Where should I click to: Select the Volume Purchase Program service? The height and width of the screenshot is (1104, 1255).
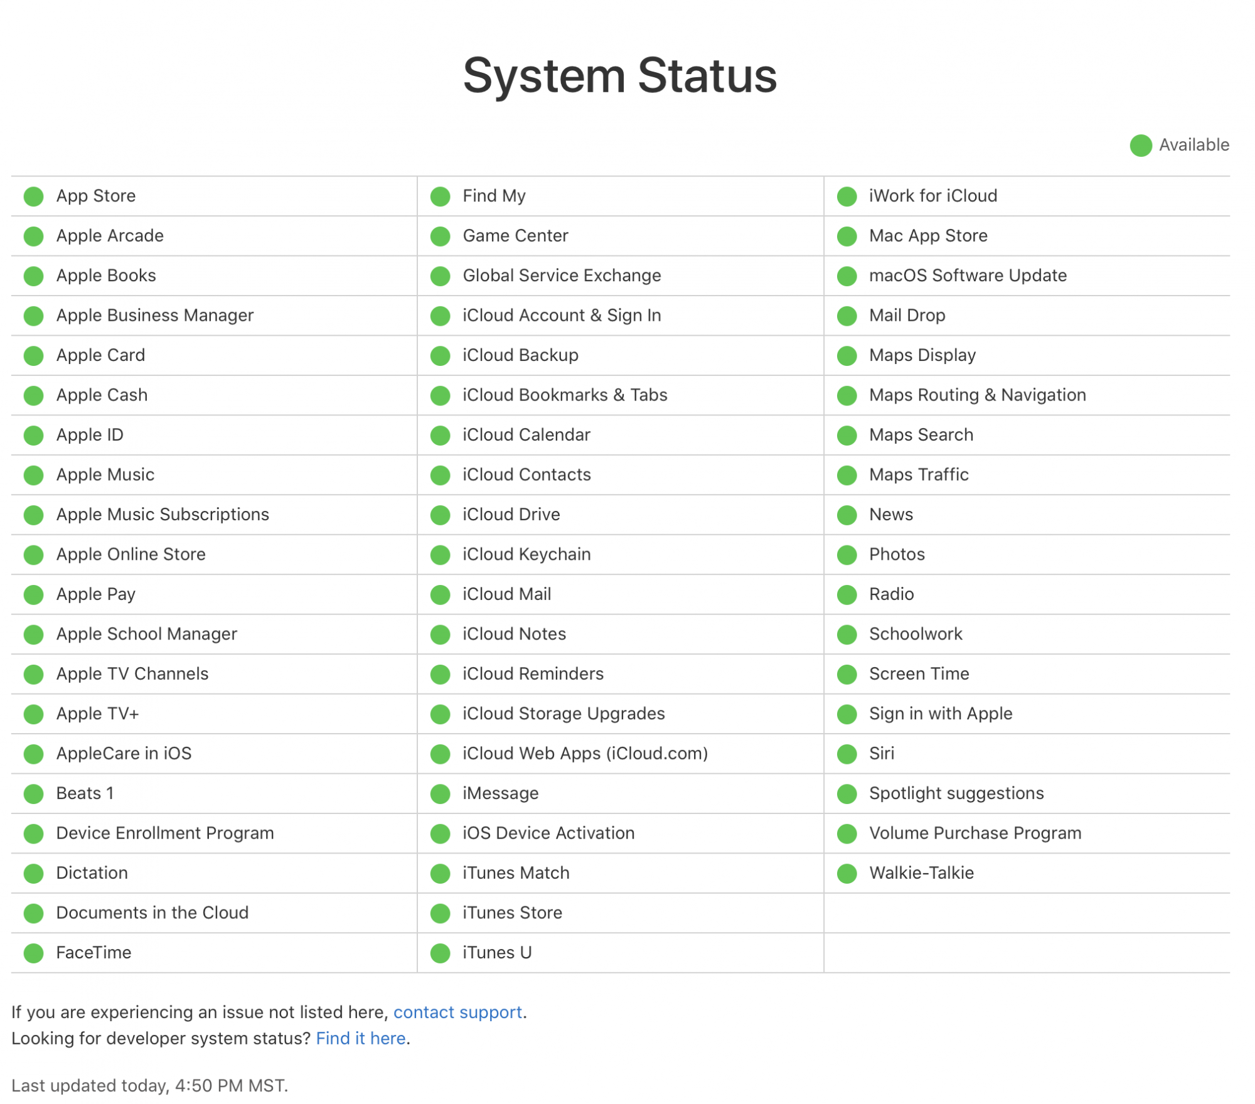1027,833
